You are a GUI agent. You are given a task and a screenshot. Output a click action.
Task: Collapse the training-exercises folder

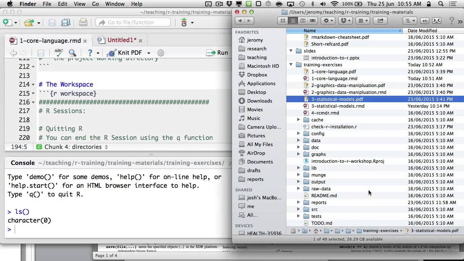pos(291,65)
